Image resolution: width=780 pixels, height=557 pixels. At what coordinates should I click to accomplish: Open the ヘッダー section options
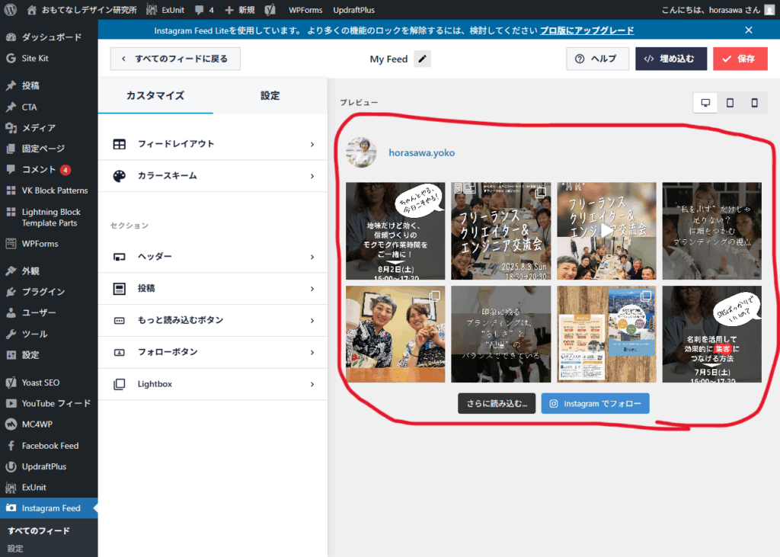[x=213, y=257]
